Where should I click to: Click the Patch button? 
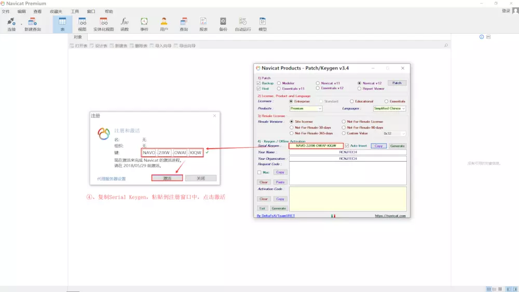(x=397, y=83)
